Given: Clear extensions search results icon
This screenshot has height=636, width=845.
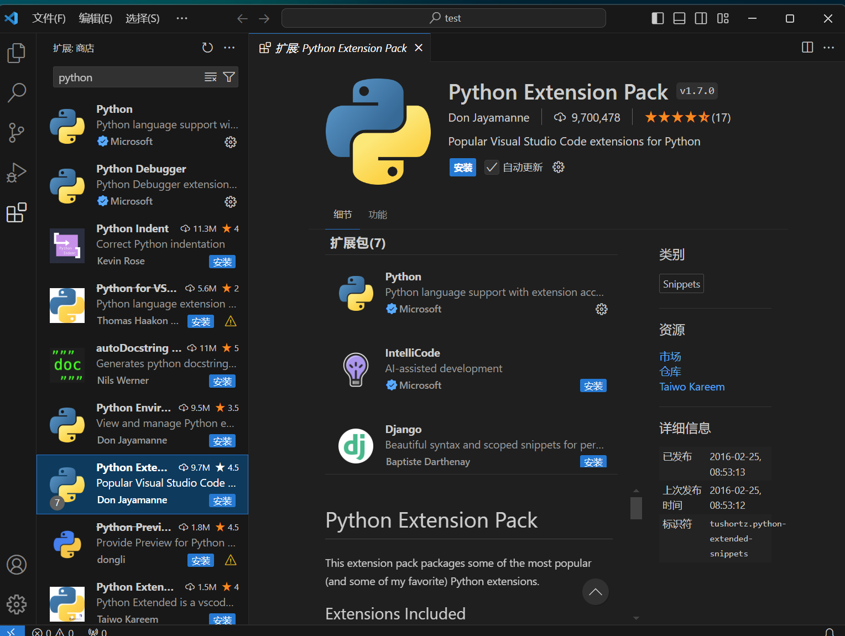Looking at the screenshot, I should [211, 77].
